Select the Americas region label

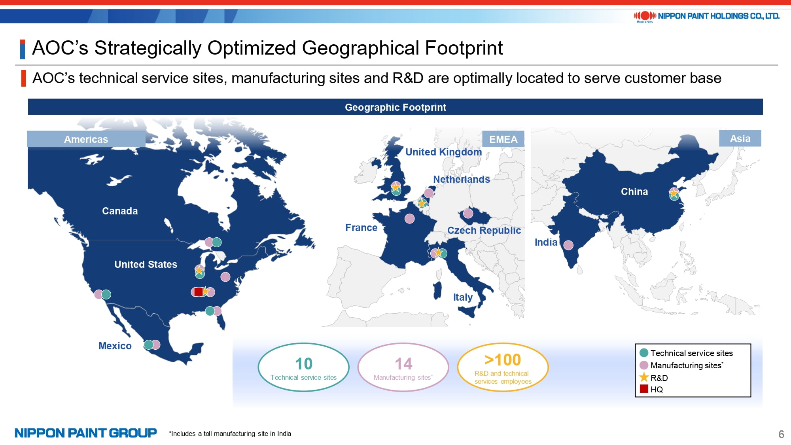[86, 139]
